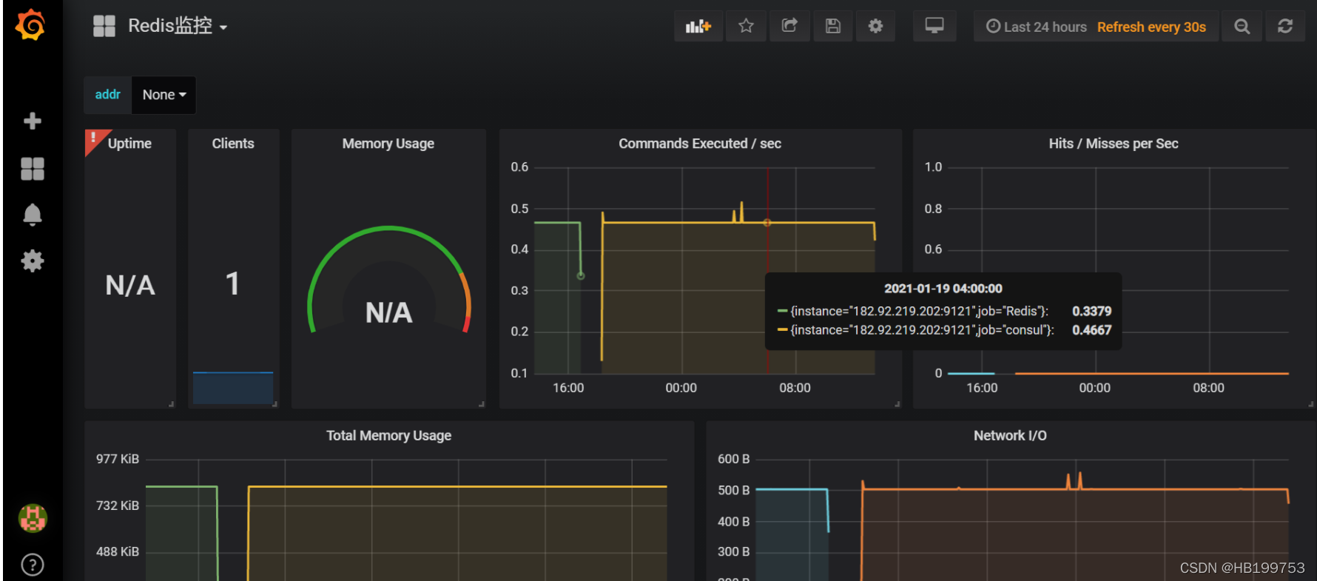Star this dashboard as favorite
The width and height of the screenshot is (1317, 581).
(746, 27)
